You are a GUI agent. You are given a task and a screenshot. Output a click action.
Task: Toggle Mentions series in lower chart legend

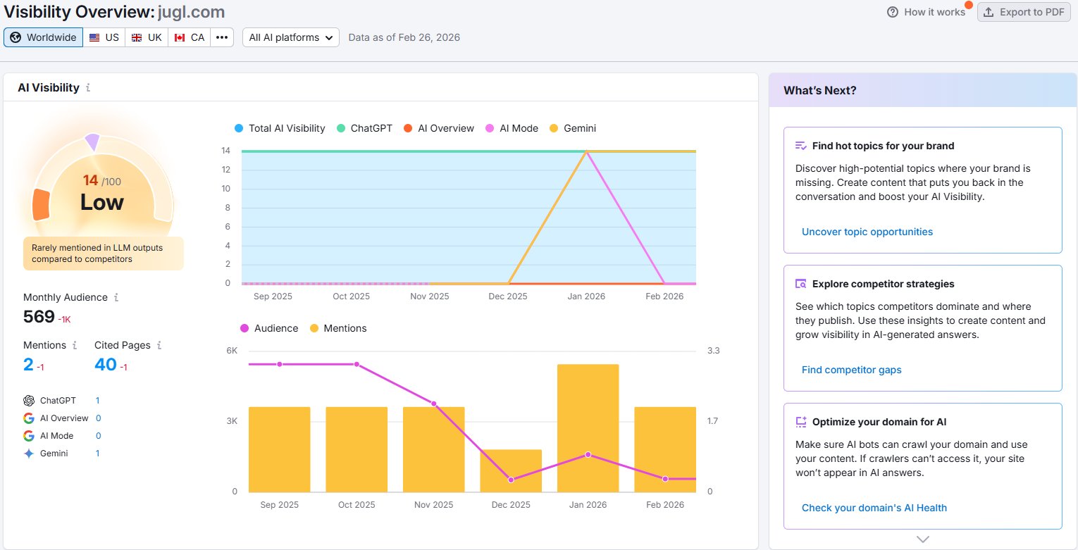338,328
